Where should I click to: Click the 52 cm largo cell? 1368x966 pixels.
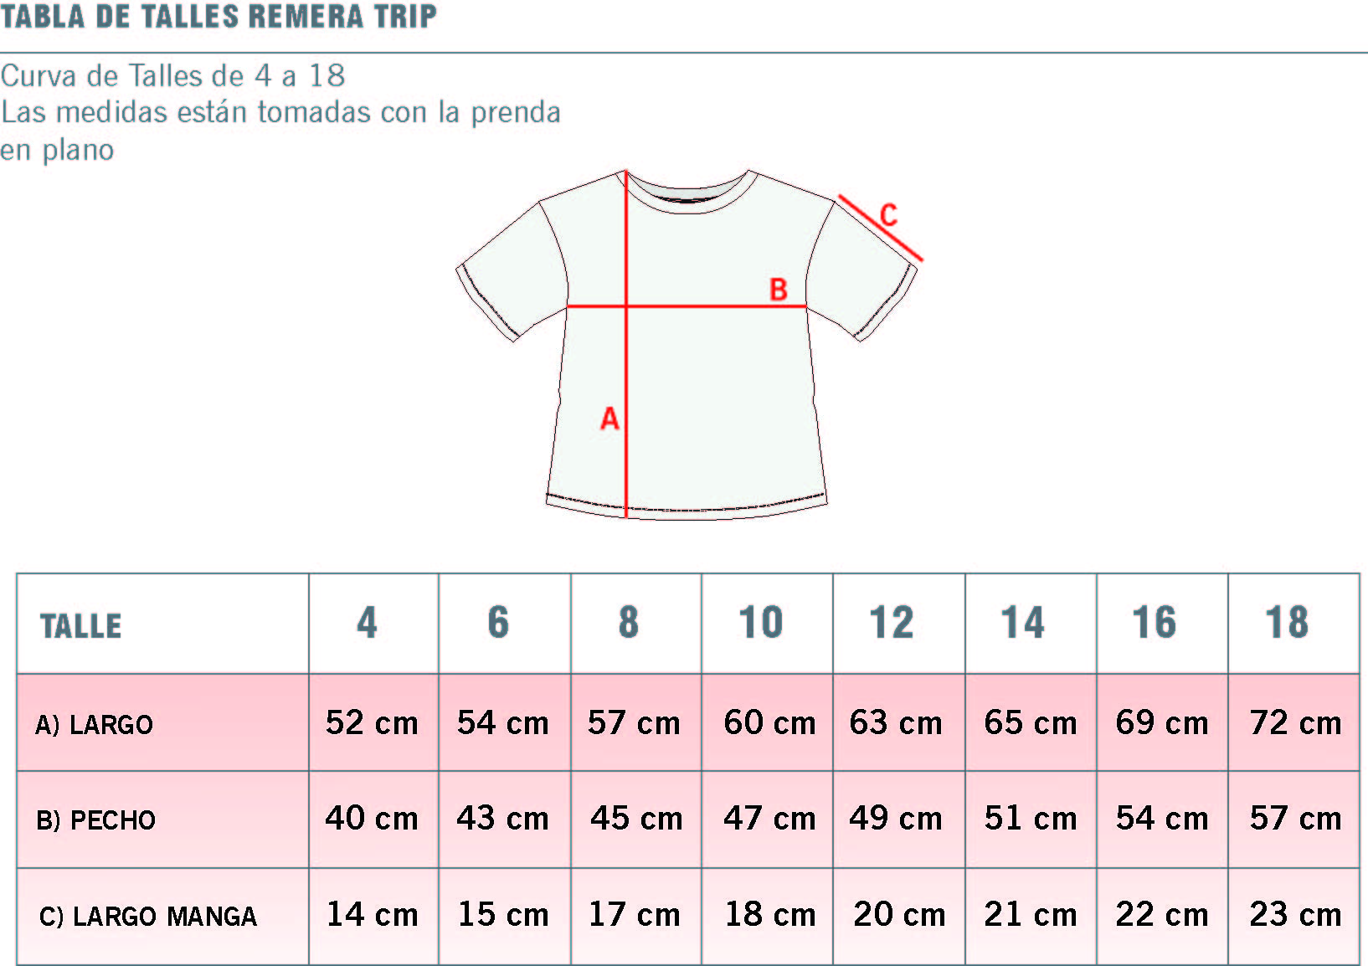373,722
